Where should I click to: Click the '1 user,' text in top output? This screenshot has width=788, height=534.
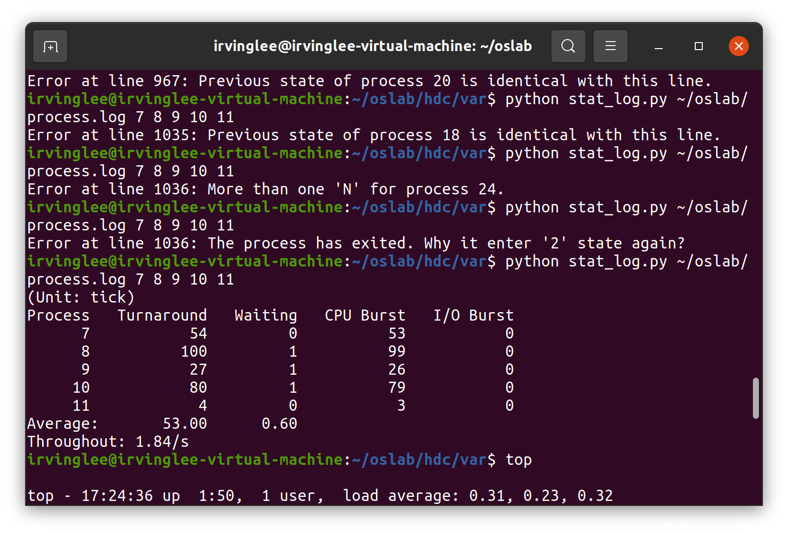293,495
